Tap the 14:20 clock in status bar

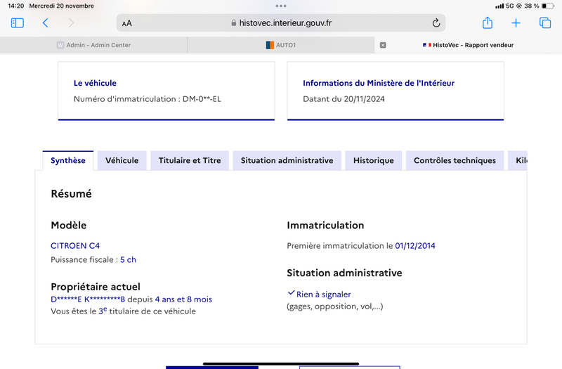click(x=15, y=6)
